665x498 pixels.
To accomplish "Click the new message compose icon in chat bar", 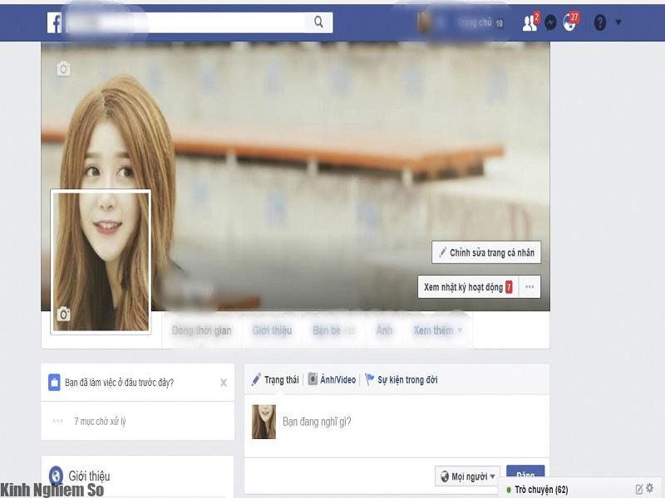I will tap(639, 489).
